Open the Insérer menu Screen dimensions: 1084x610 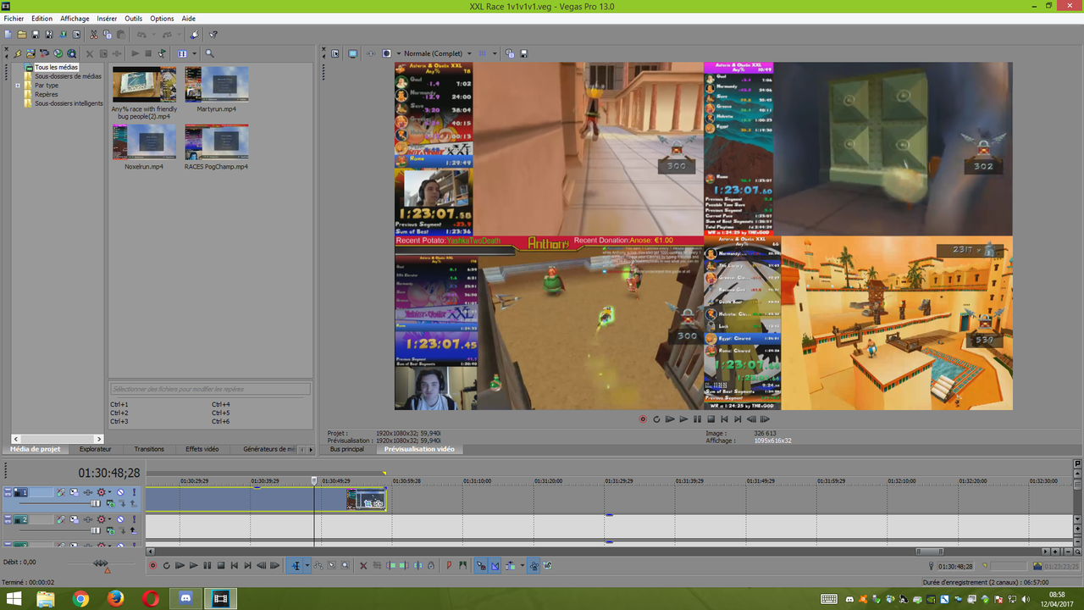click(x=107, y=19)
